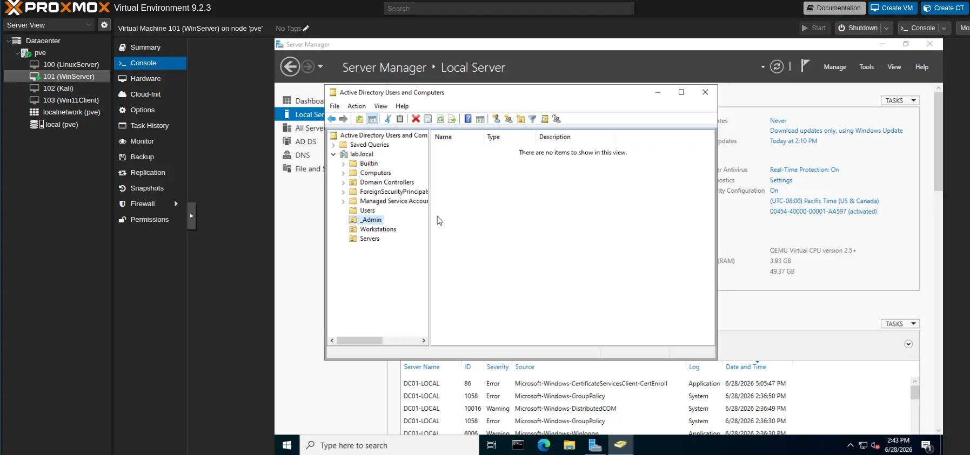
Task: Open the upper TASKS dropdown in Server Manager
Action: [x=900, y=100]
